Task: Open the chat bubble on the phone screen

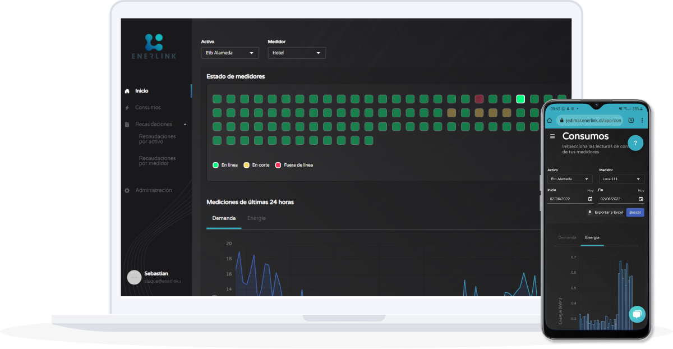Action: (x=637, y=314)
